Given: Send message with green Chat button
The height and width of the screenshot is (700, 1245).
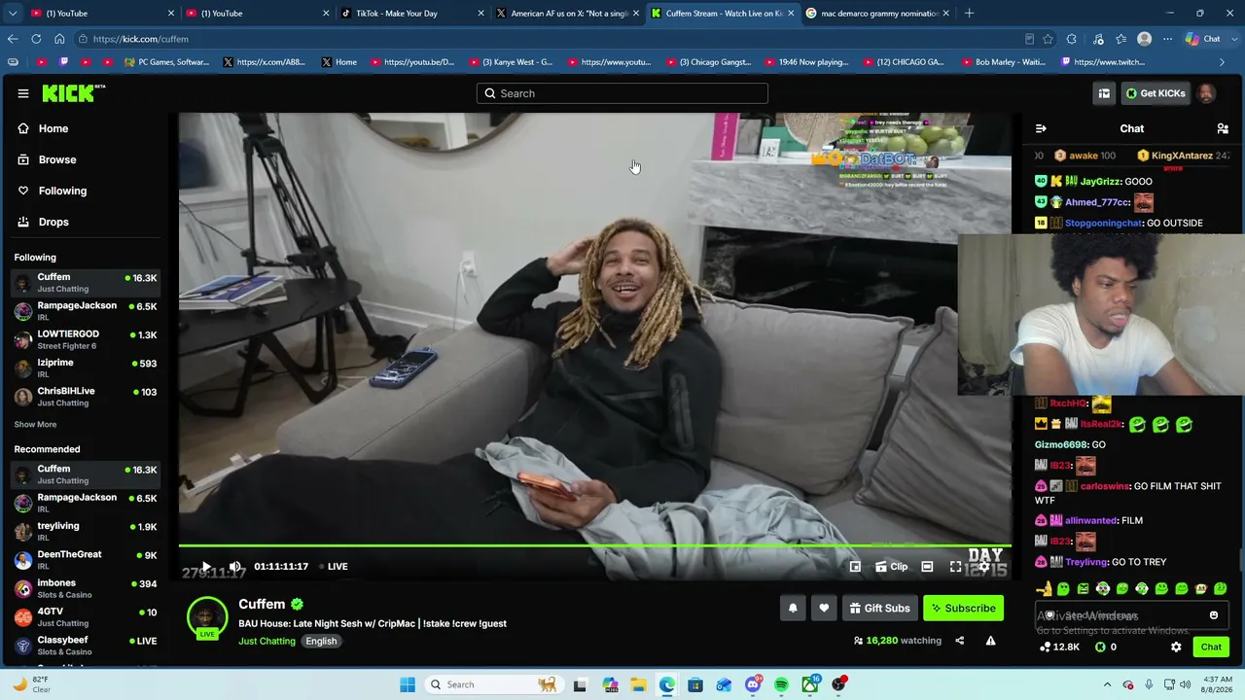Looking at the screenshot, I should click(1211, 647).
